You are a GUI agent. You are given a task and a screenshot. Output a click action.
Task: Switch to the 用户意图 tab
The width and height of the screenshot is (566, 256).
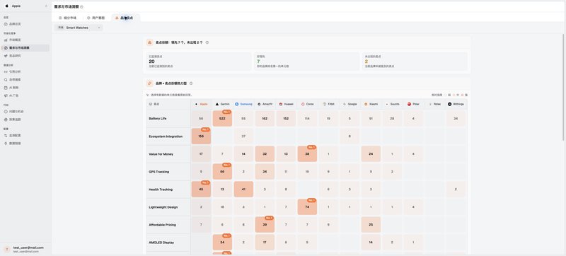click(96, 18)
